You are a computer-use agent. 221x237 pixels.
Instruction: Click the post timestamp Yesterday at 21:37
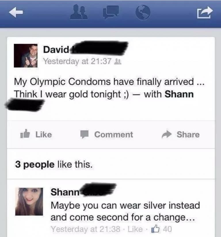(77, 61)
